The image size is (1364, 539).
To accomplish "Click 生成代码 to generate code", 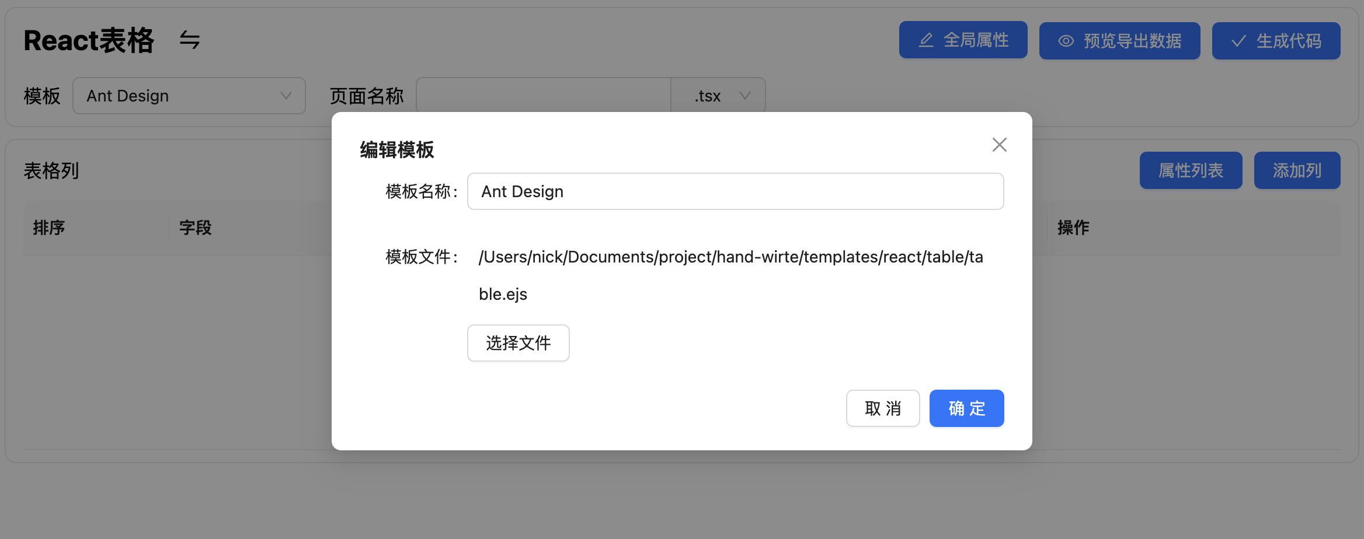I will point(1276,41).
